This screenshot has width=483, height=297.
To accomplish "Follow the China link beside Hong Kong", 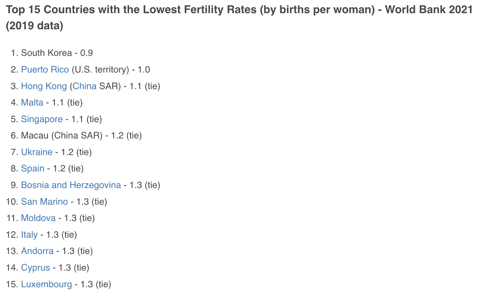I will pyautogui.click(x=84, y=86).
